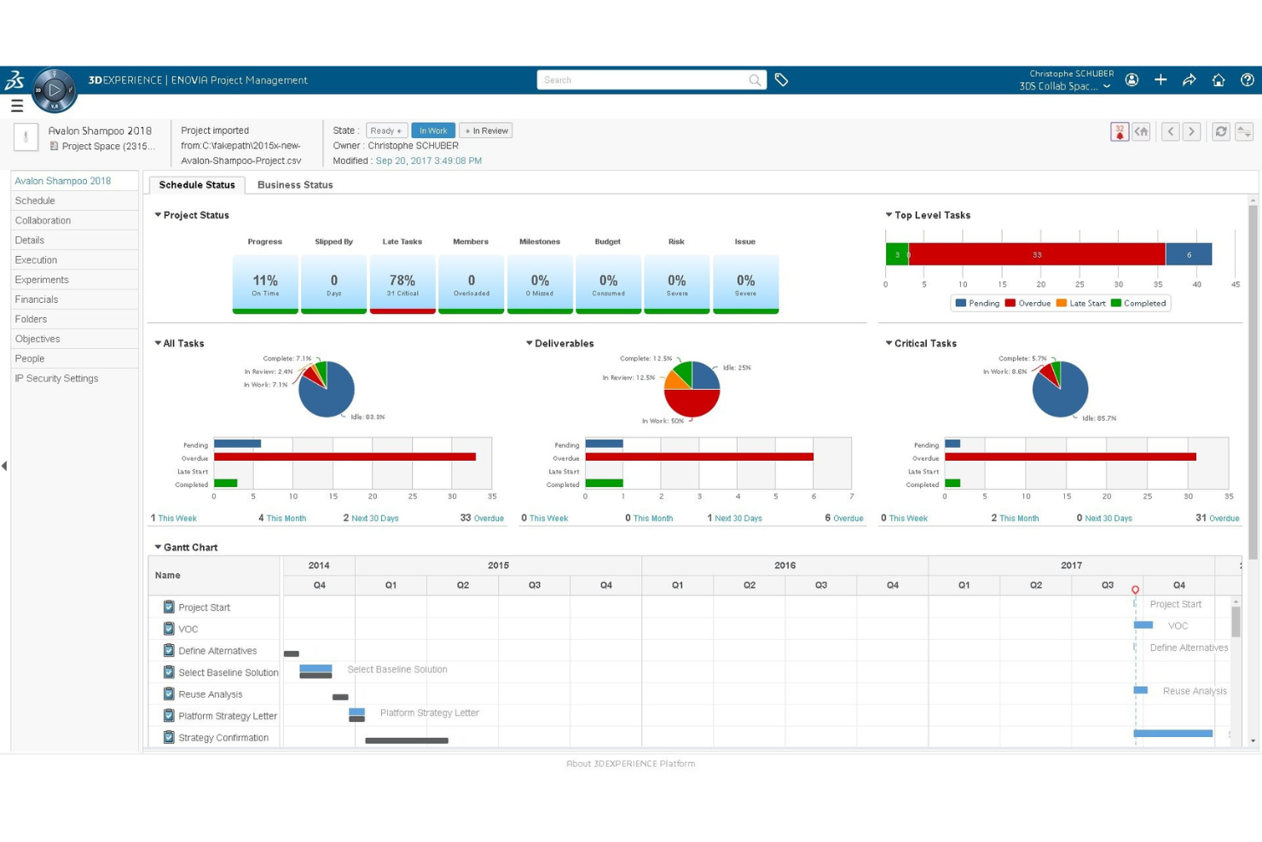Open Deliverables 6 Overdue link

coord(843,518)
